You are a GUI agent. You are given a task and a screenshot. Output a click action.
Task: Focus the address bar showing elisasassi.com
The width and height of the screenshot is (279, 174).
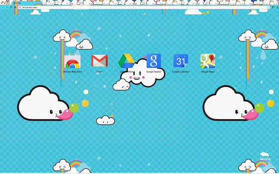(144, 7)
